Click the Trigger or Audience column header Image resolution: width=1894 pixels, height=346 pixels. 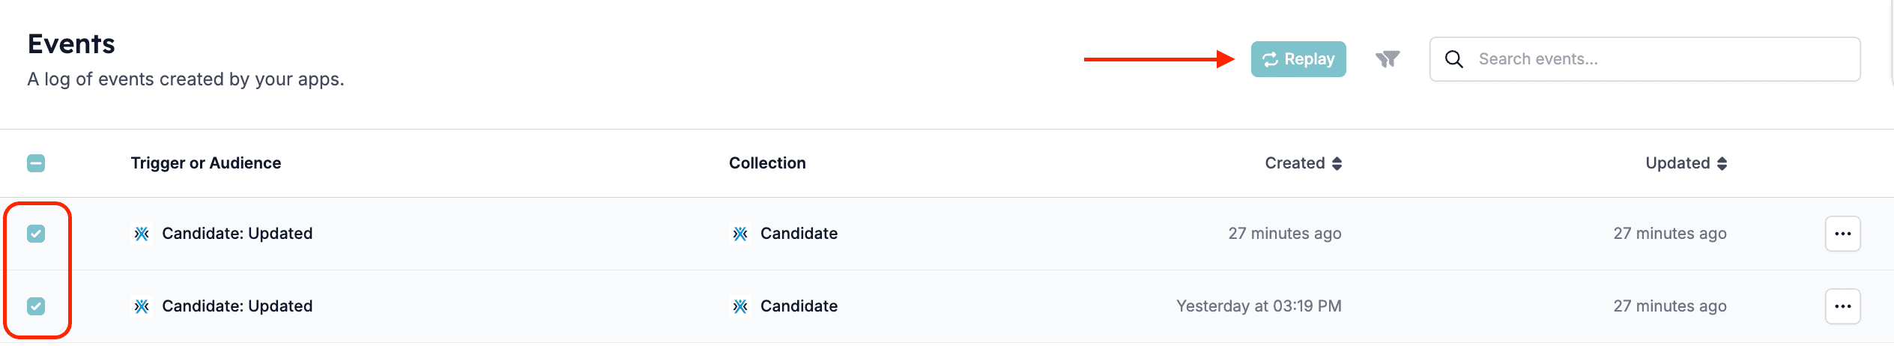click(x=206, y=163)
